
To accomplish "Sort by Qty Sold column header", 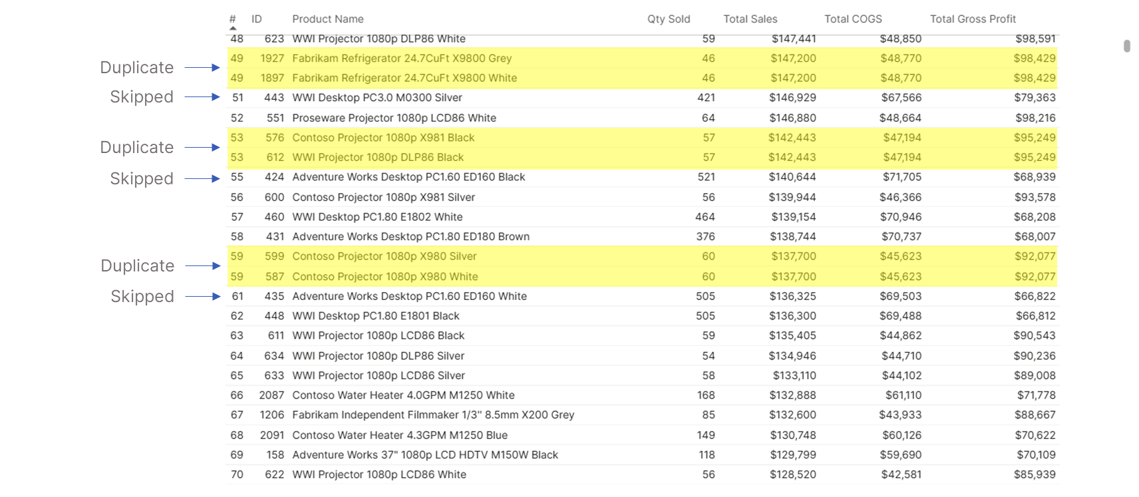I will 669,19.
